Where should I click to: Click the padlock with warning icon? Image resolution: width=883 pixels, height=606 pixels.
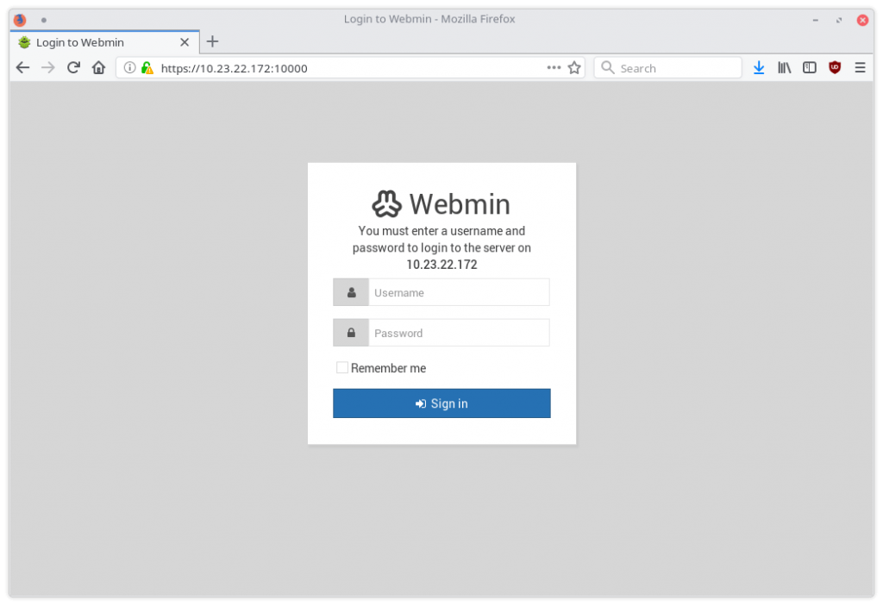147,67
